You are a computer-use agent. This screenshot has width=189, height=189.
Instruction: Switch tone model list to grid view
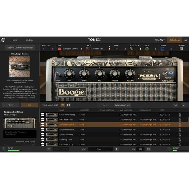pyautogui.click(x=68, y=105)
